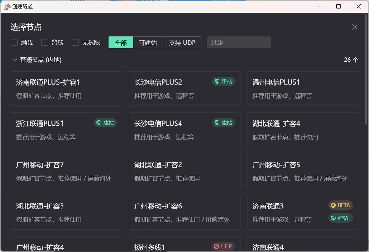Pick node 湖北联通-扩容4
369x252 pixels.
pyautogui.click(x=303, y=130)
